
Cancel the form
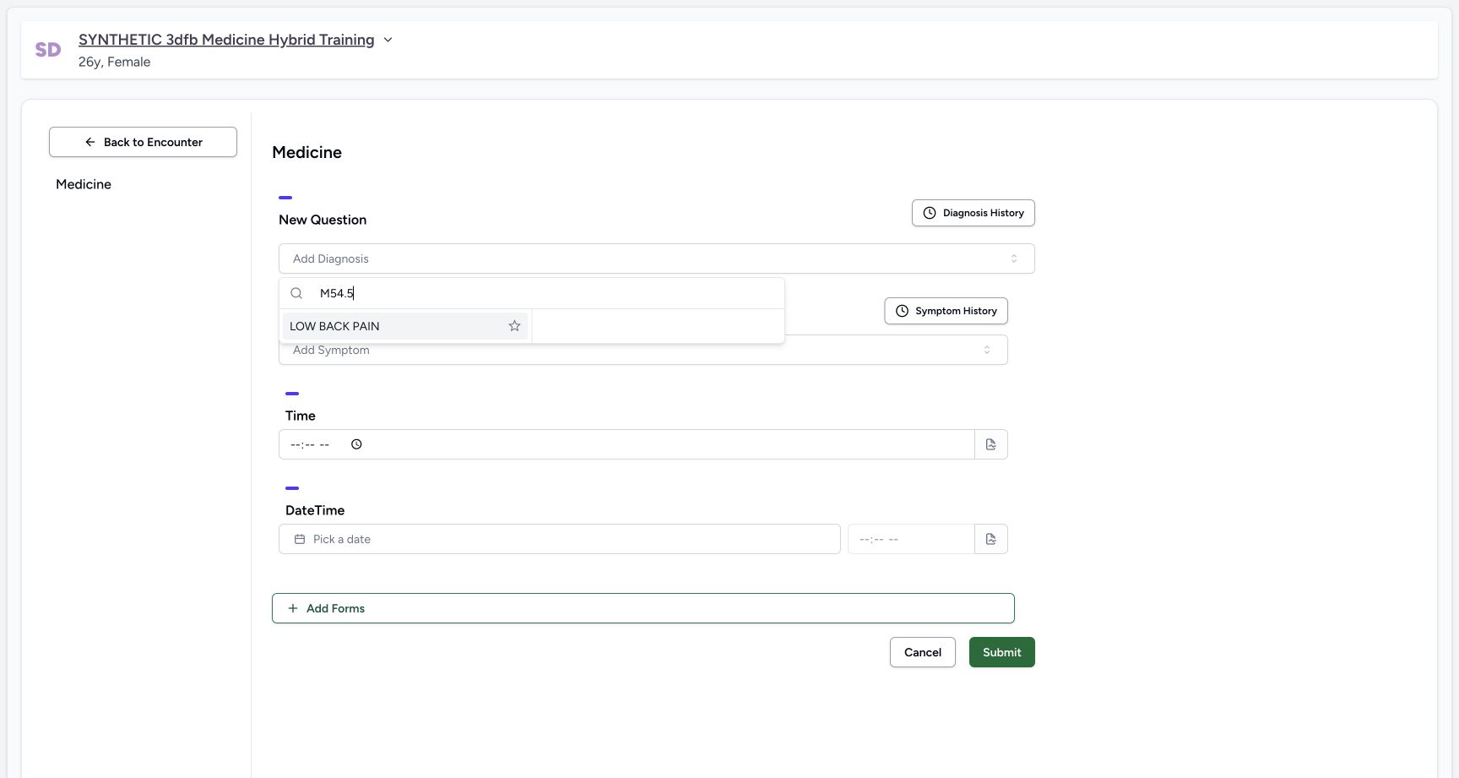point(923,652)
